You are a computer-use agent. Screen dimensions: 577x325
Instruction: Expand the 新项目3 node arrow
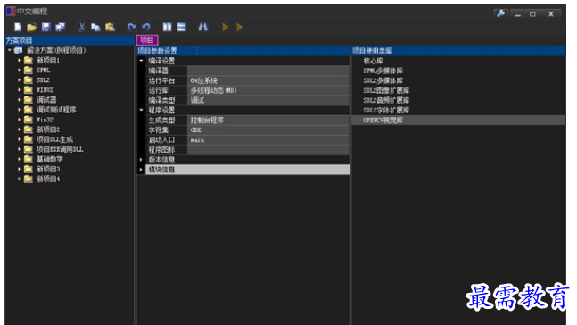[19, 169]
